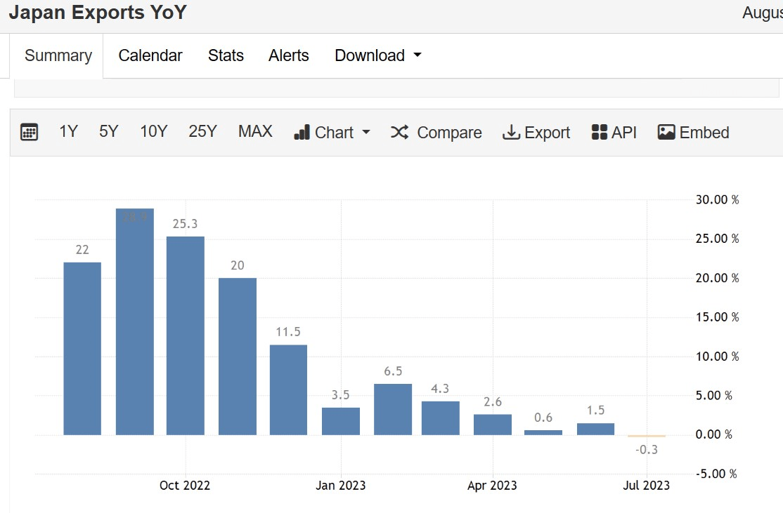Select the Summary tab button
Viewport: 783px width, 513px height.
[x=58, y=55]
